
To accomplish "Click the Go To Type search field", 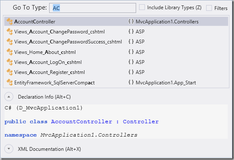I will tap(92, 8).
